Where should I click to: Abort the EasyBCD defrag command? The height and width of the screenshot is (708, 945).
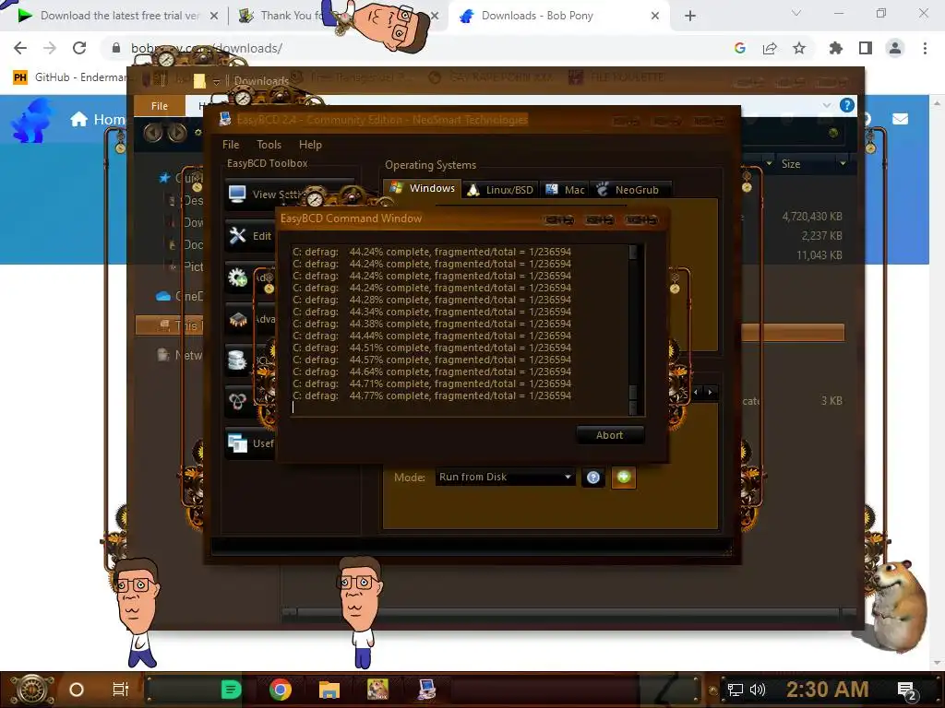609,435
